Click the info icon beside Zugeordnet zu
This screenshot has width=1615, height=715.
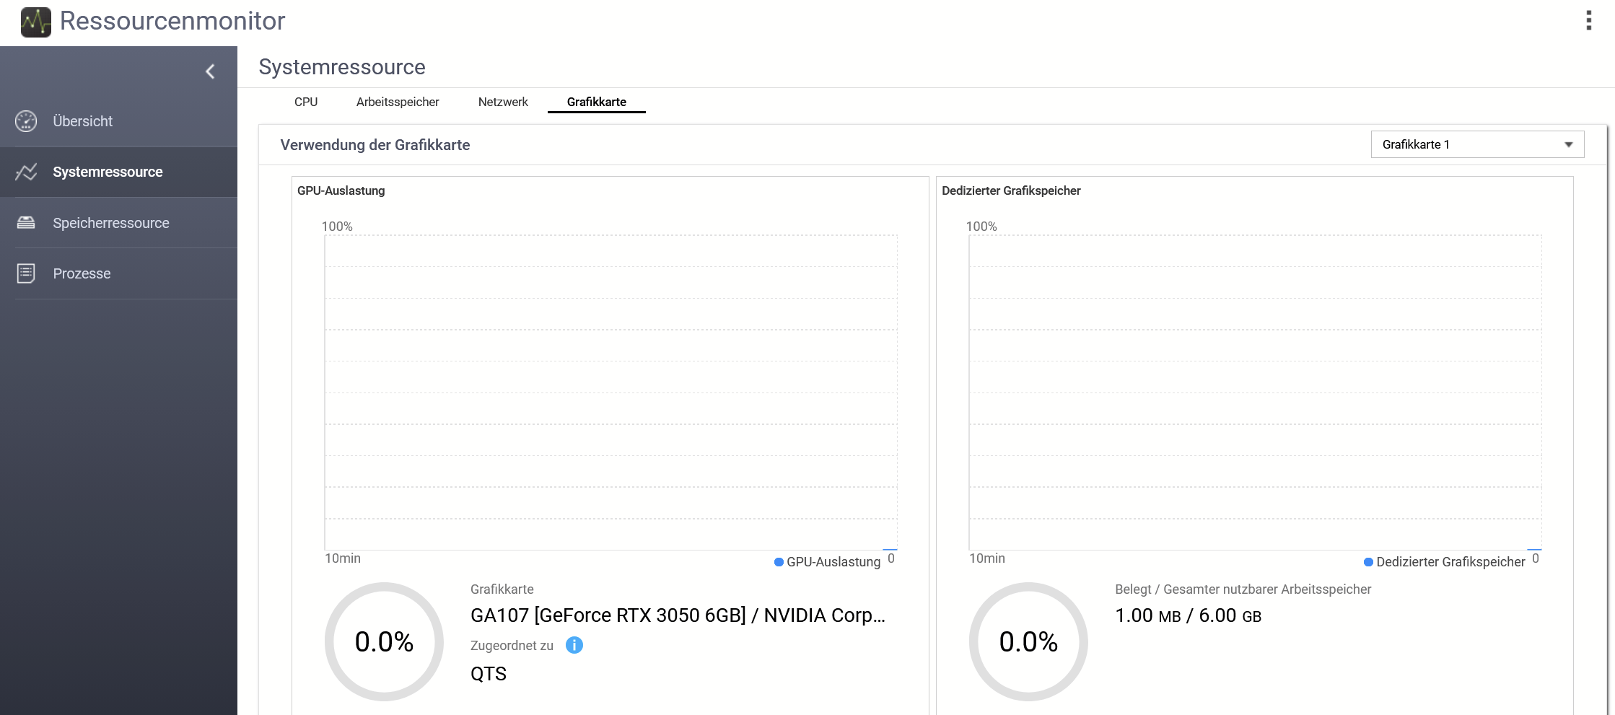(574, 645)
